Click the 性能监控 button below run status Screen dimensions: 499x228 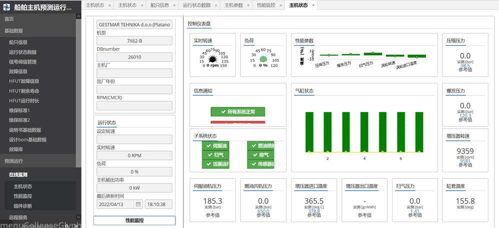click(134, 221)
